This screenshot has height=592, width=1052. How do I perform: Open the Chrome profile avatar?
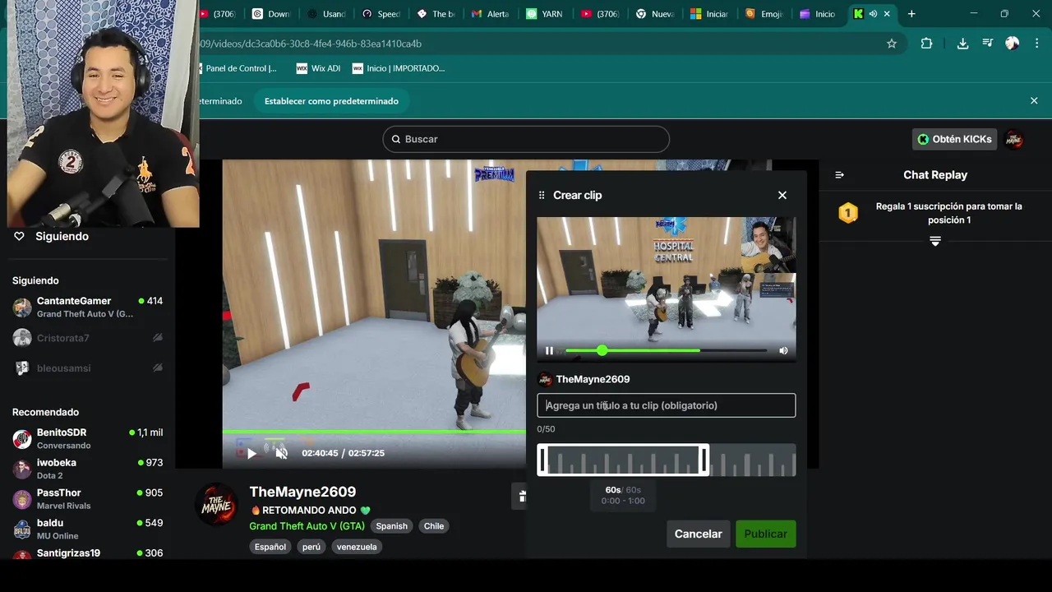tap(1013, 44)
